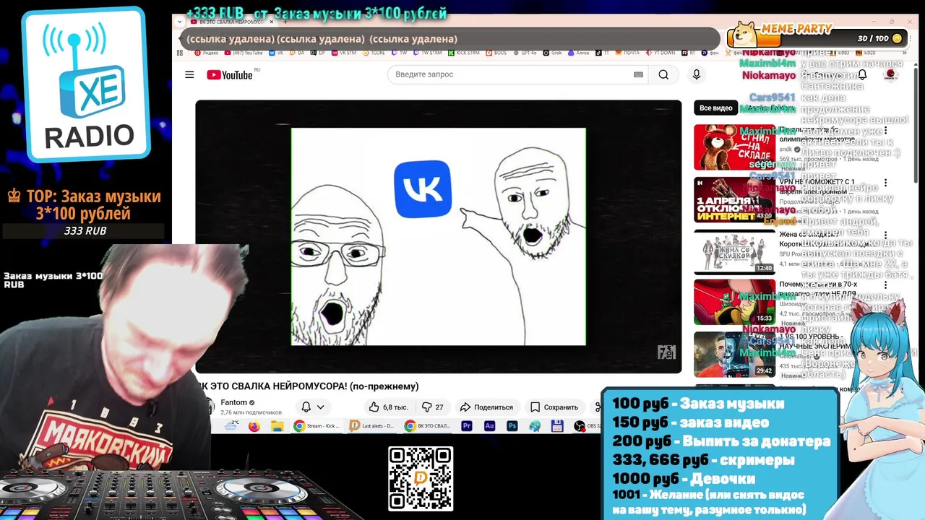Open the VK bookmark in bookmarks bar
The height and width of the screenshot is (520, 925).
tap(276, 53)
